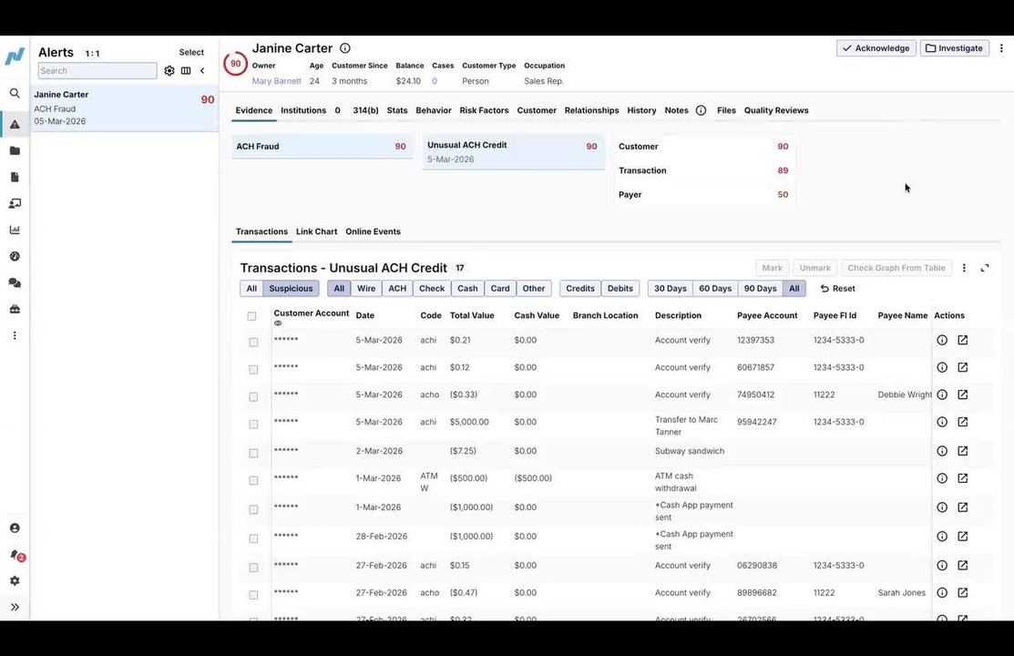Viewport: 1014px width, 656px height.
Task: Open info for 28-Feb-2026 Cash App row
Action: (x=942, y=537)
